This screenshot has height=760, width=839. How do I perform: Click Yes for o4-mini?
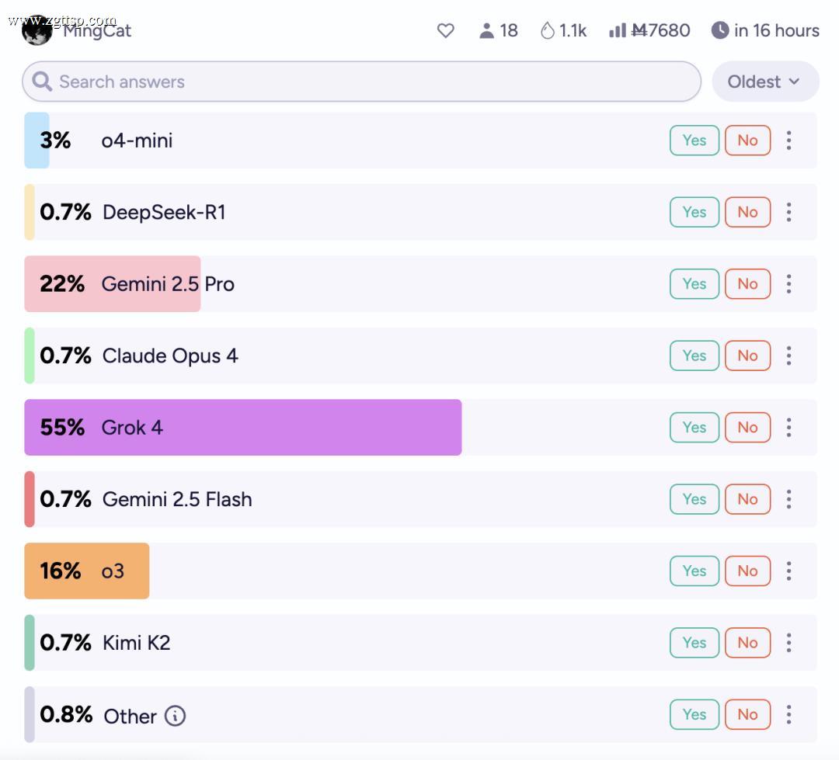tap(694, 141)
